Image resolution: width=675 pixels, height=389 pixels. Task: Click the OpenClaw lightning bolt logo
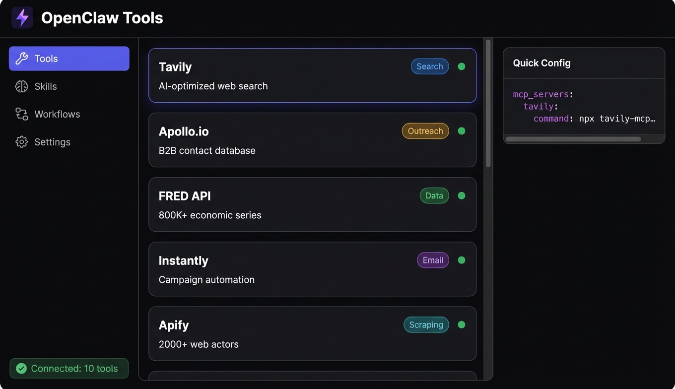tap(22, 18)
